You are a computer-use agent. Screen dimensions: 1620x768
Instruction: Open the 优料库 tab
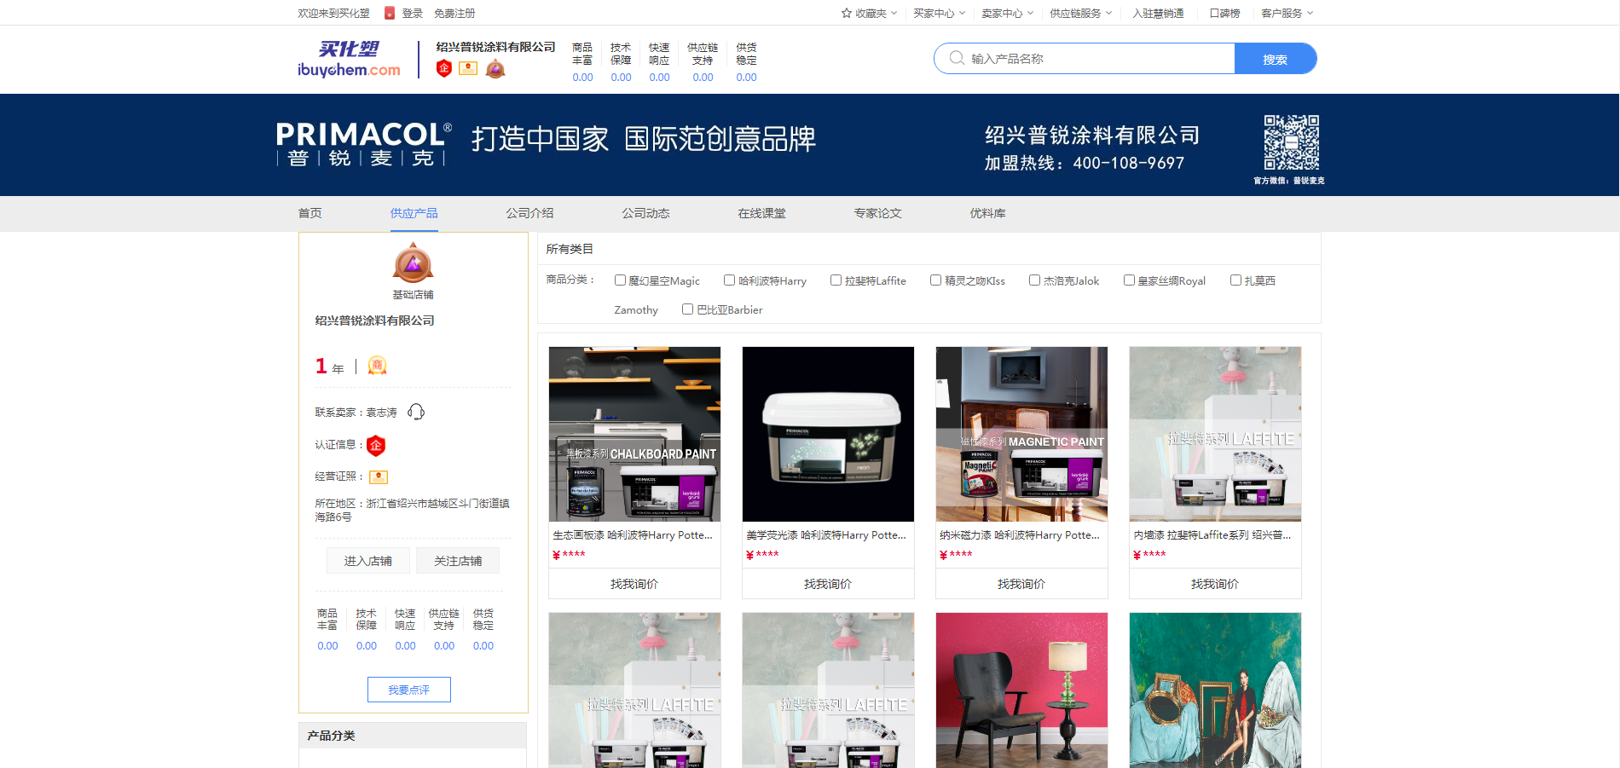tap(987, 213)
